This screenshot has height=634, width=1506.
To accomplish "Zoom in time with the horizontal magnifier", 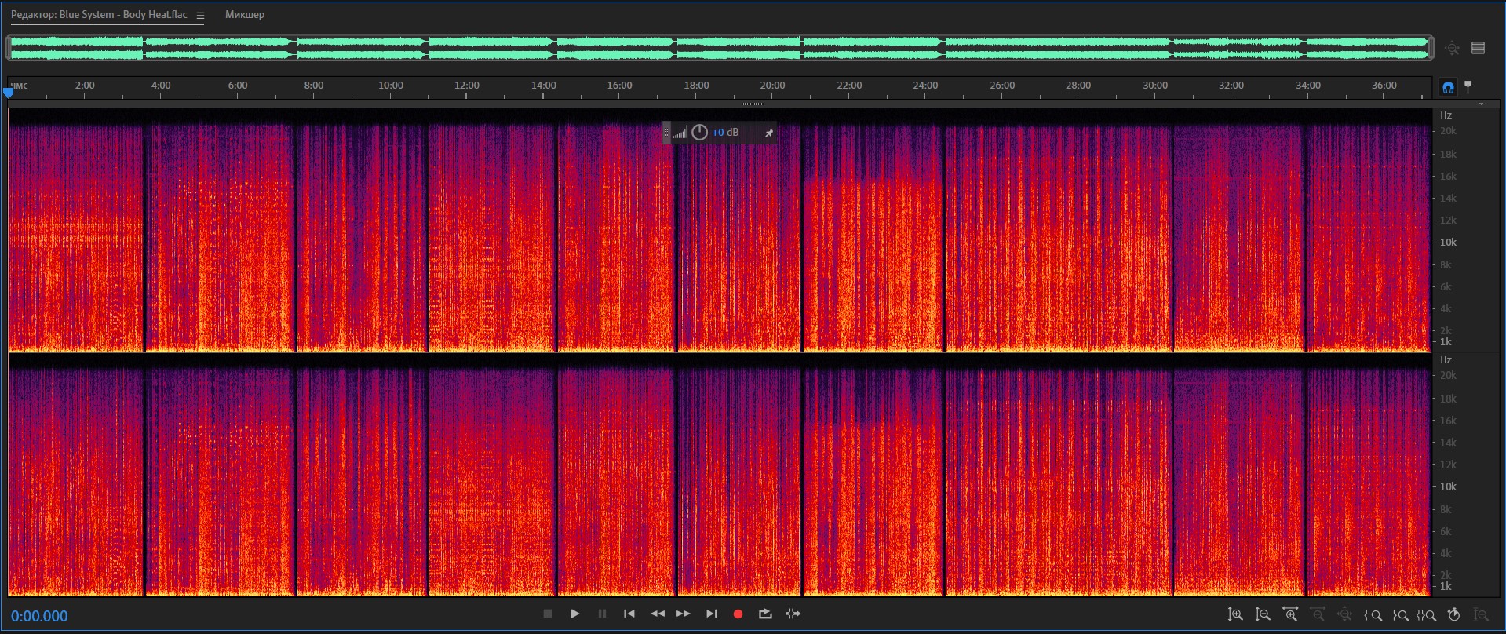I will (x=1289, y=615).
